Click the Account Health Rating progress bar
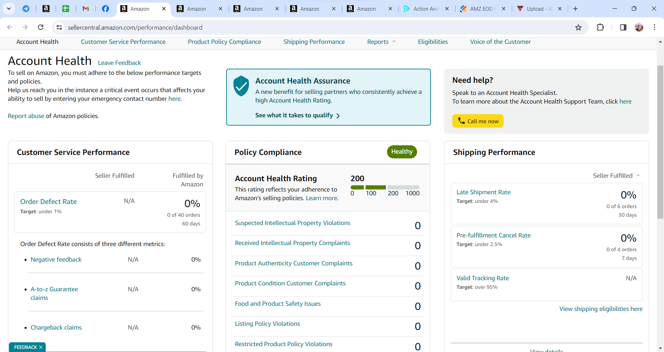This screenshot has height=352, width=664. pos(385,187)
